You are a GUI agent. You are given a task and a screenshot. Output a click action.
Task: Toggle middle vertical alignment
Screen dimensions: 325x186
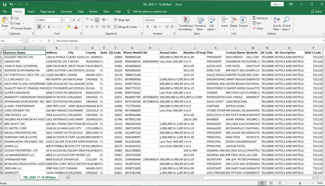pyautogui.click(x=92, y=20)
